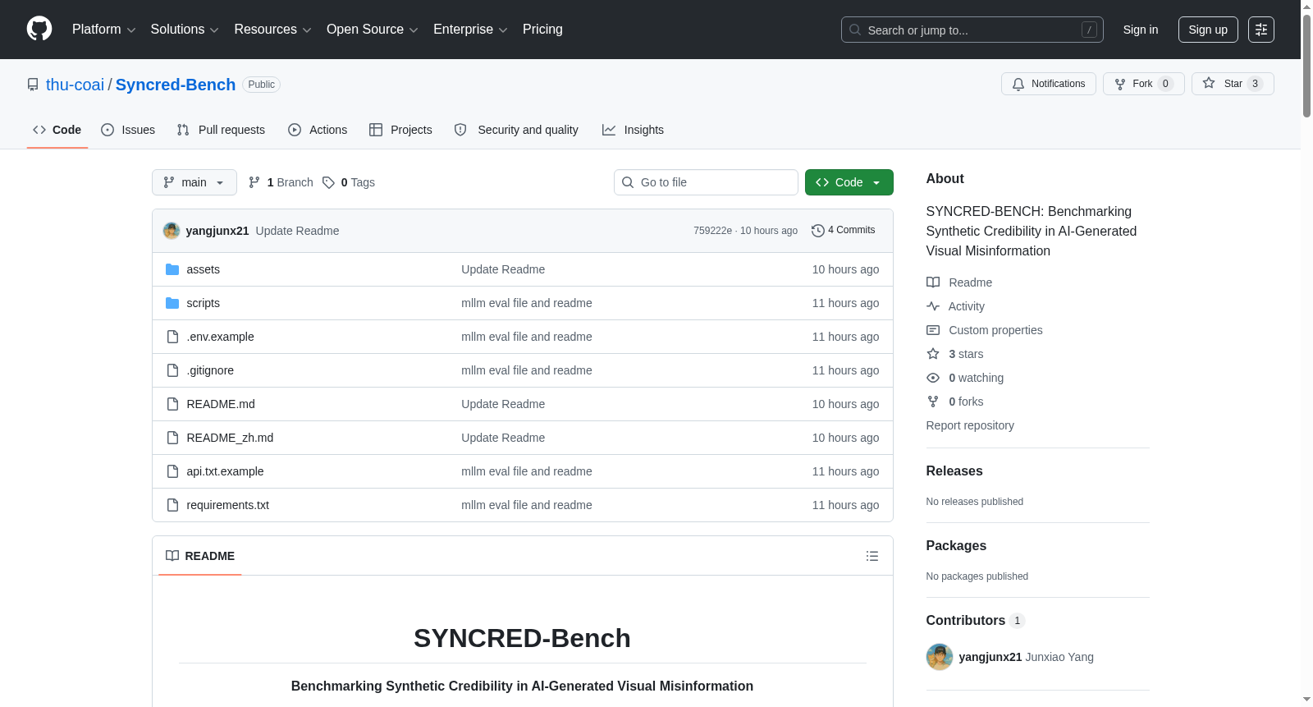Open the scripts folder name
This screenshot has height=707, width=1313.
[x=203, y=303]
